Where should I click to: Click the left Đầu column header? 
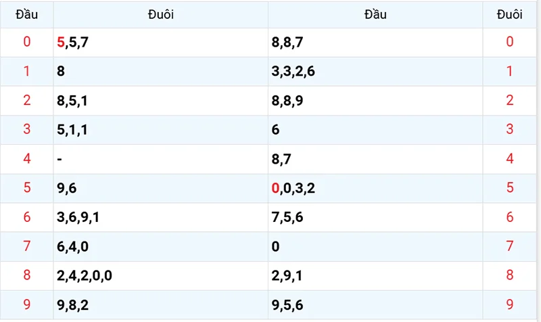(x=26, y=14)
